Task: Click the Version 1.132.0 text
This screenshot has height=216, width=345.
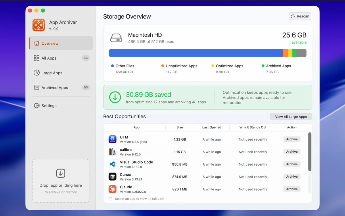Action: pyautogui.click(x=131, y=167)
